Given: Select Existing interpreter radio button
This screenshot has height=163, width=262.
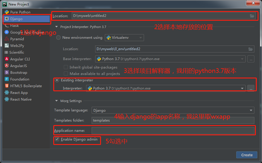Looking at the screenshot, I should click(x=57, y=80).
